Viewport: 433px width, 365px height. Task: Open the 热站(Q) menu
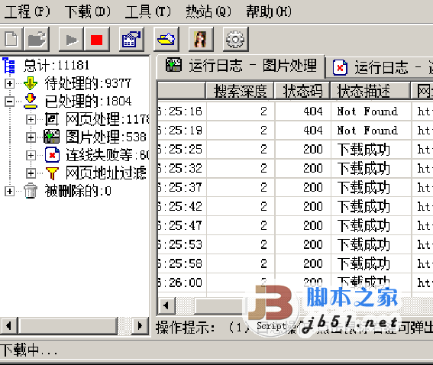[x=208, y=11]
